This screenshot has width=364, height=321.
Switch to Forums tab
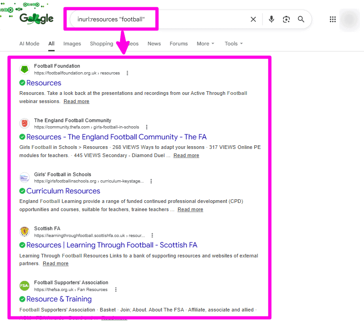pos(178,44)
